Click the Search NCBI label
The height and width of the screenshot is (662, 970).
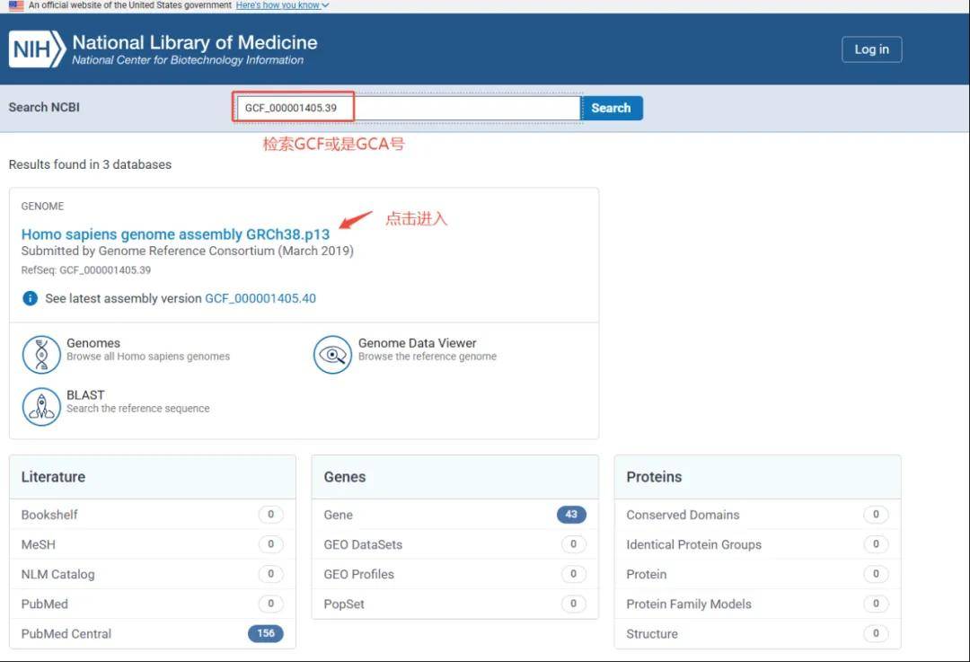tap(44, 107)
